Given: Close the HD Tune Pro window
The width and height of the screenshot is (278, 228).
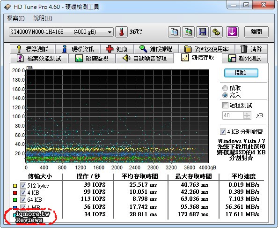Looking at the screenshot, I should (263, 5).
